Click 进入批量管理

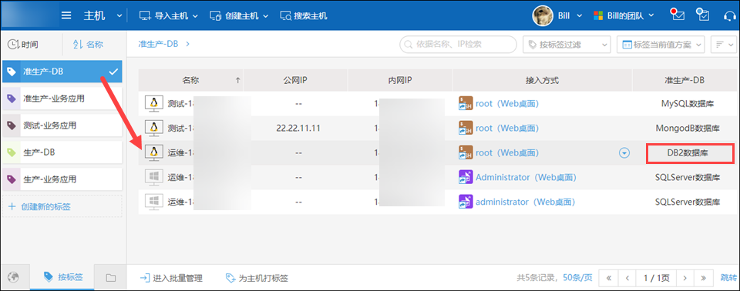(171, 278)
